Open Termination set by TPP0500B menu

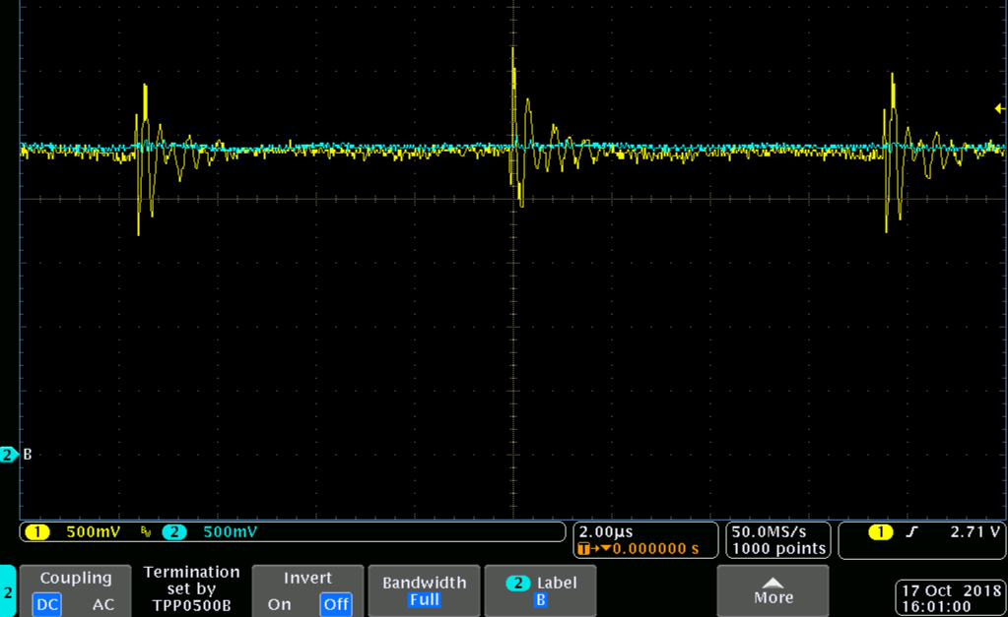click(191, 588)
